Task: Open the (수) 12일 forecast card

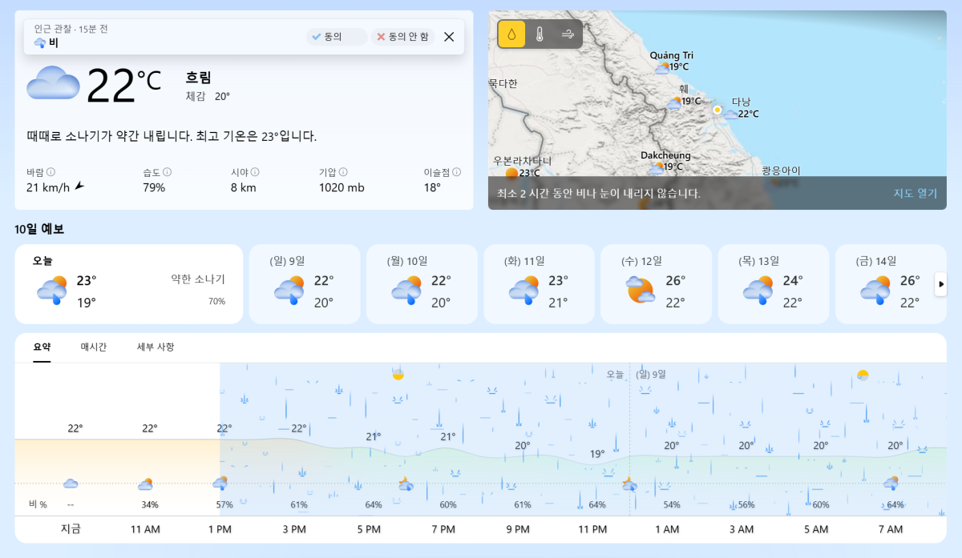Action: 656,284
